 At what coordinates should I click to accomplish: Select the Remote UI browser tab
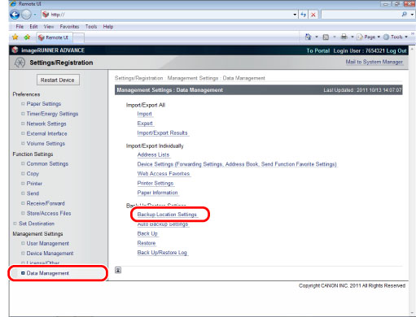click(55, 37)
